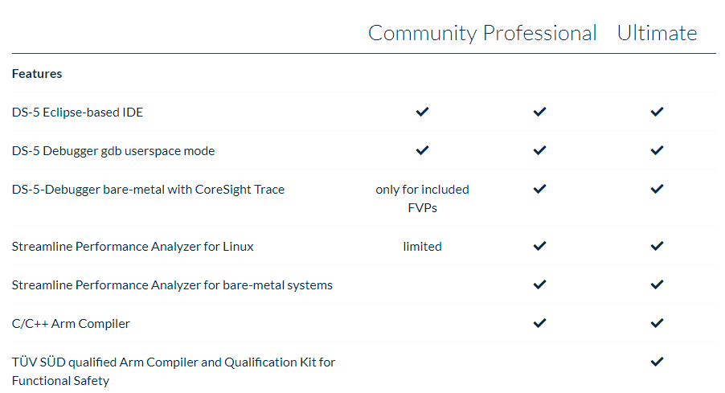Click the 'only for included FVPs' note
The image size is (725, 393).
pyautogui.click(x=422, y=199)
